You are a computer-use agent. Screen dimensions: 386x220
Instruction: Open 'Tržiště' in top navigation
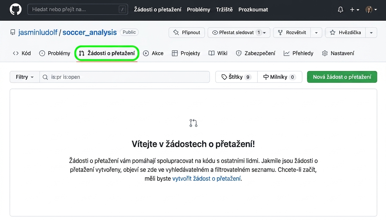[x=224, y=10]
